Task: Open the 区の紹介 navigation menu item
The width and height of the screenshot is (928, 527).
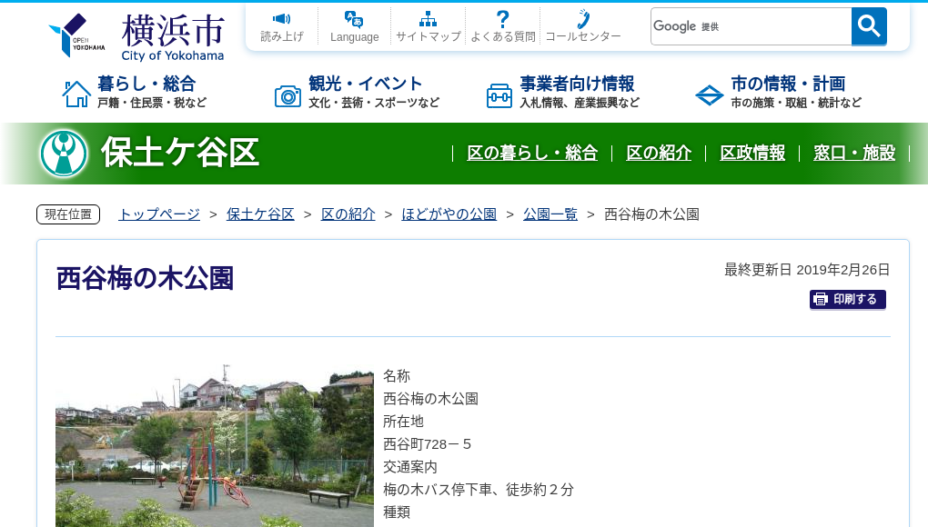Action: coord(659,154)
